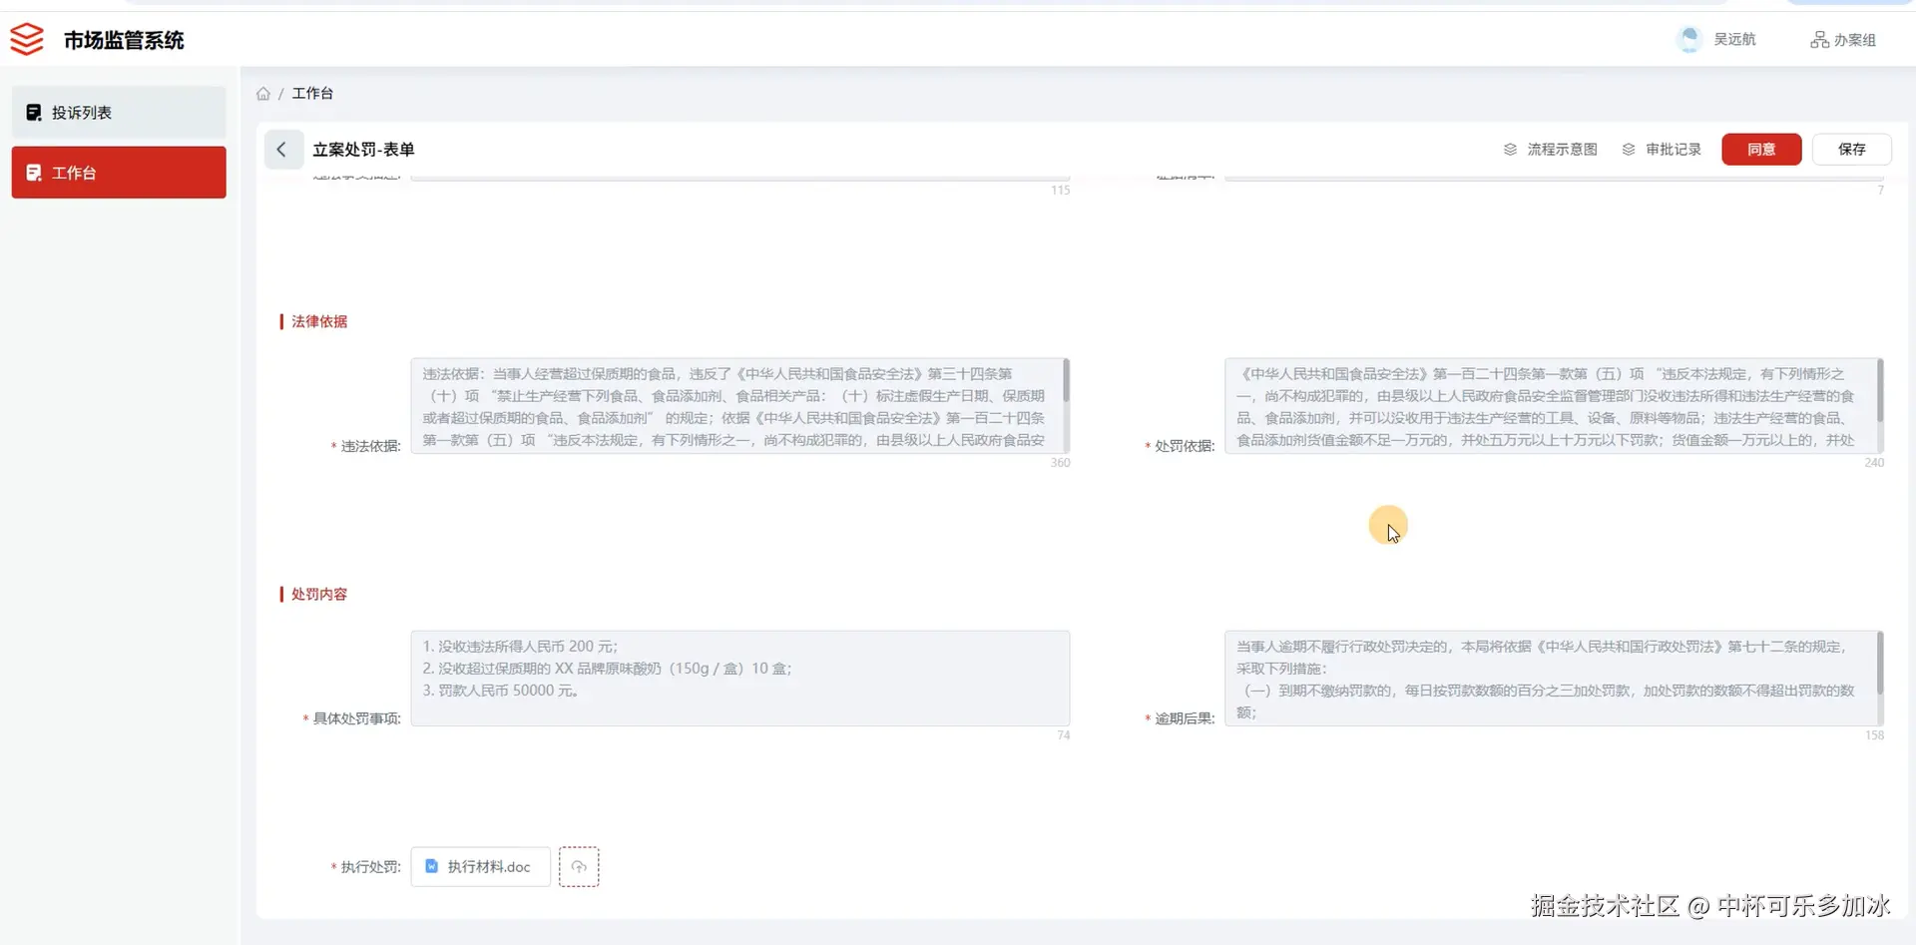1916x945 pixels.
Task: Select the 工作台 sidebar menu item
Action: click(119, 173)
